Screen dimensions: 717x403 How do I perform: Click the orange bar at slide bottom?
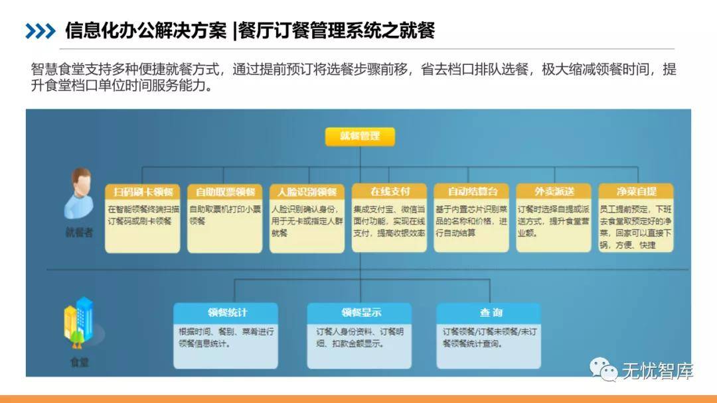(358, 399)
